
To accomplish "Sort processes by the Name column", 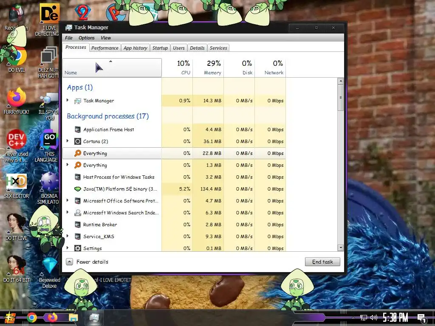I will (x=112, y=67).
